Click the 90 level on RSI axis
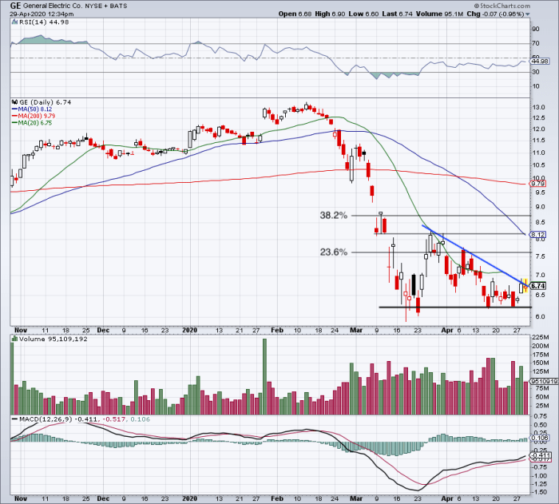The height and width of the screenshot is (504, 559). pyautogui.click(x=536, y=29)
